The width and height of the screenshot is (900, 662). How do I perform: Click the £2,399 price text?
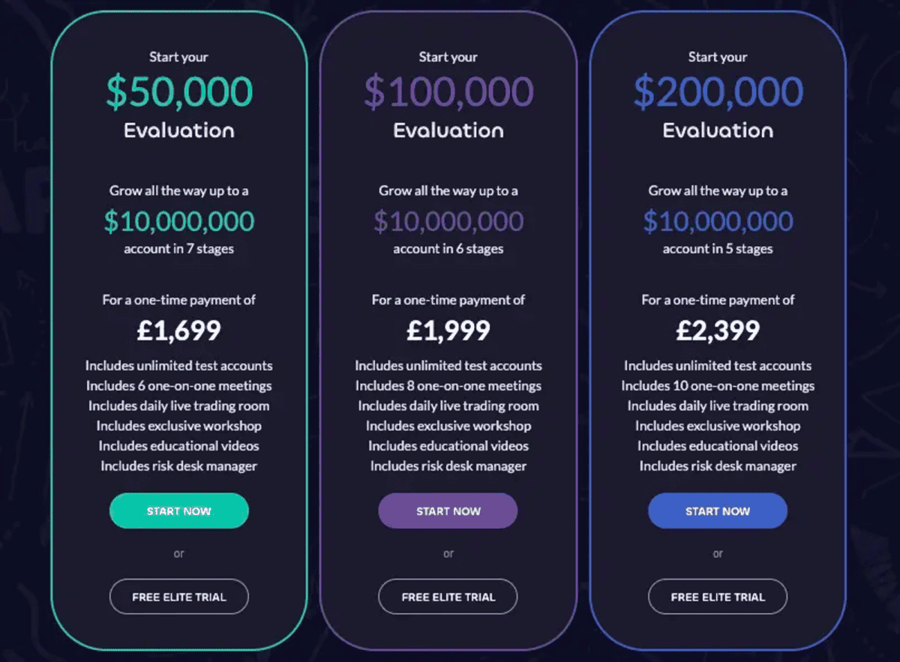[717, 331]
